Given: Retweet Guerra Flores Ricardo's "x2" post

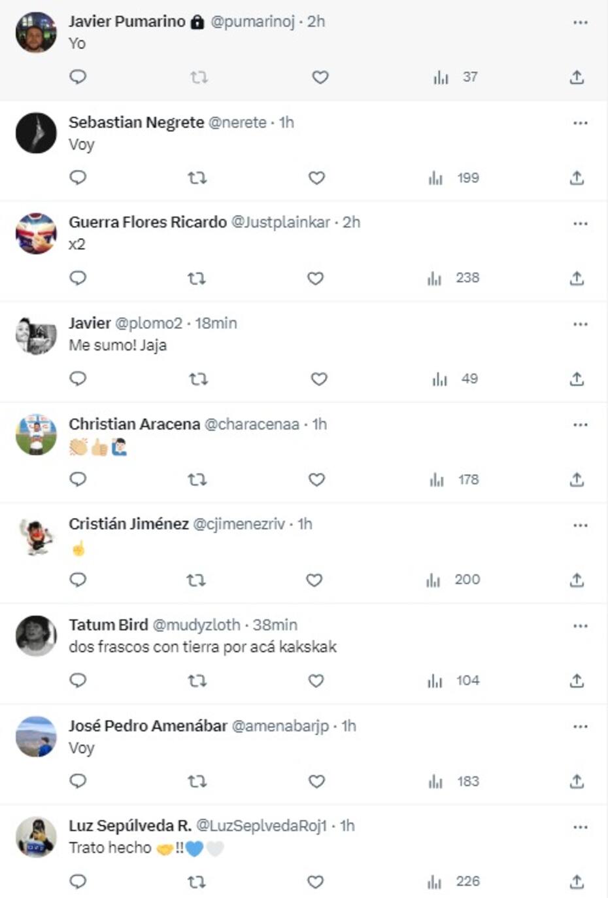Looking at the screenshot, I should point(197,279).
